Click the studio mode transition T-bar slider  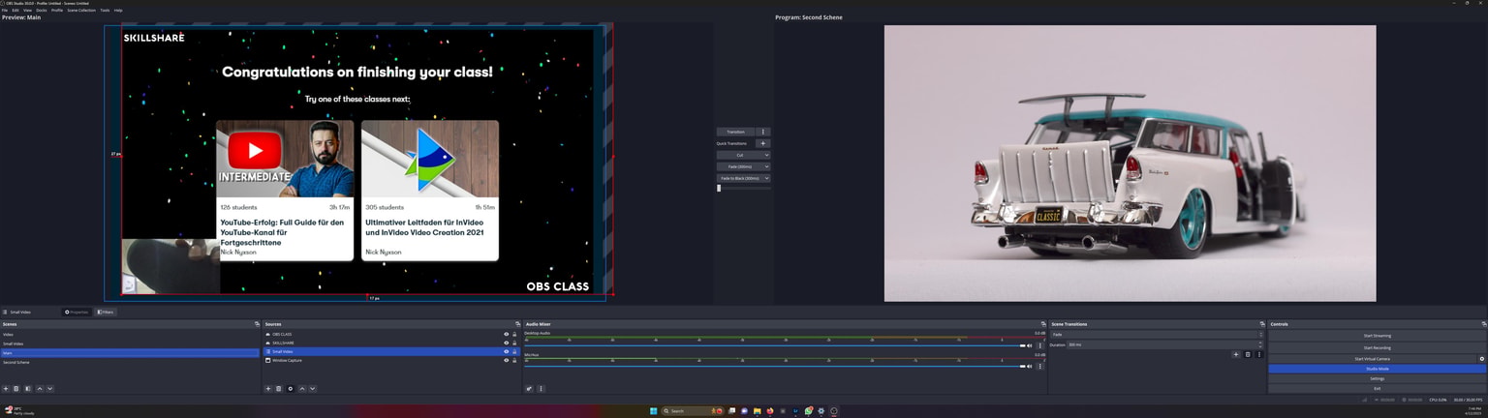click(x=743, y=188)
